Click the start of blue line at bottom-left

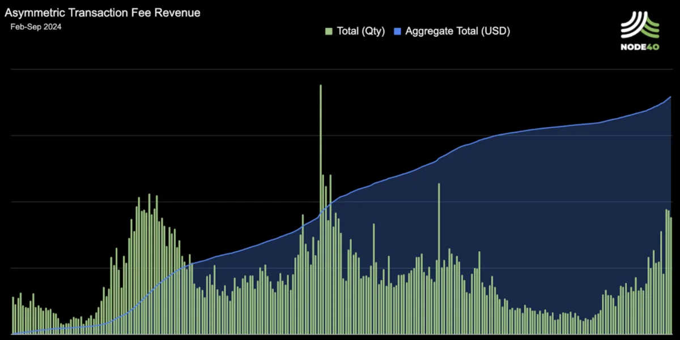(x=14, y=333)
